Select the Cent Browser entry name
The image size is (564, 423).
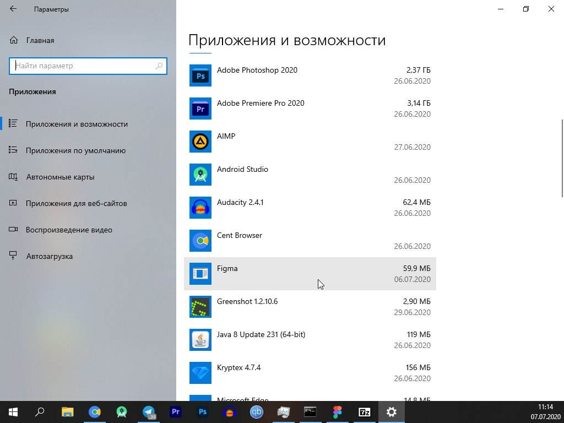tap(239, 236)
